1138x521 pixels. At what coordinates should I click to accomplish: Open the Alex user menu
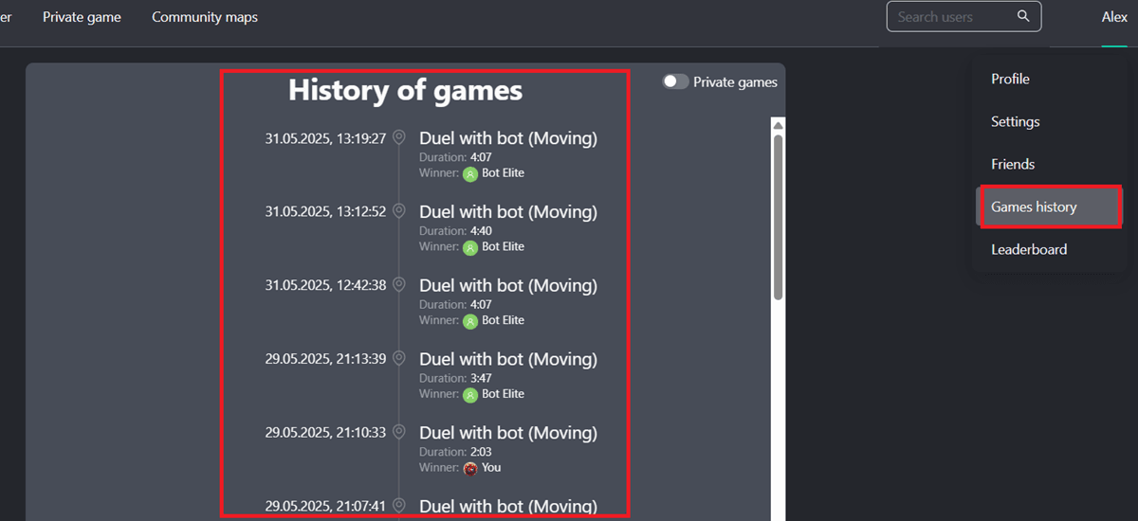pyautogui.click(x=1114, y=17)
